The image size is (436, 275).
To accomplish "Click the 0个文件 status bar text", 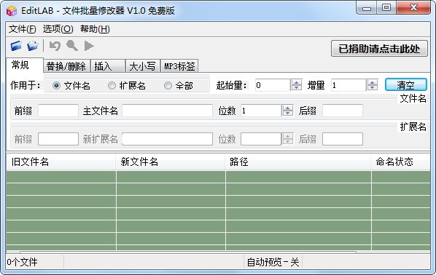I will coord(23,262).
